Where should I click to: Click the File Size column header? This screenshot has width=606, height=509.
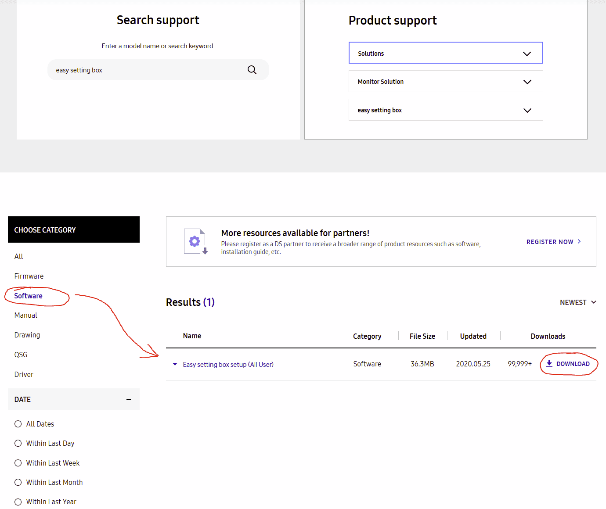tap(422, 336)
